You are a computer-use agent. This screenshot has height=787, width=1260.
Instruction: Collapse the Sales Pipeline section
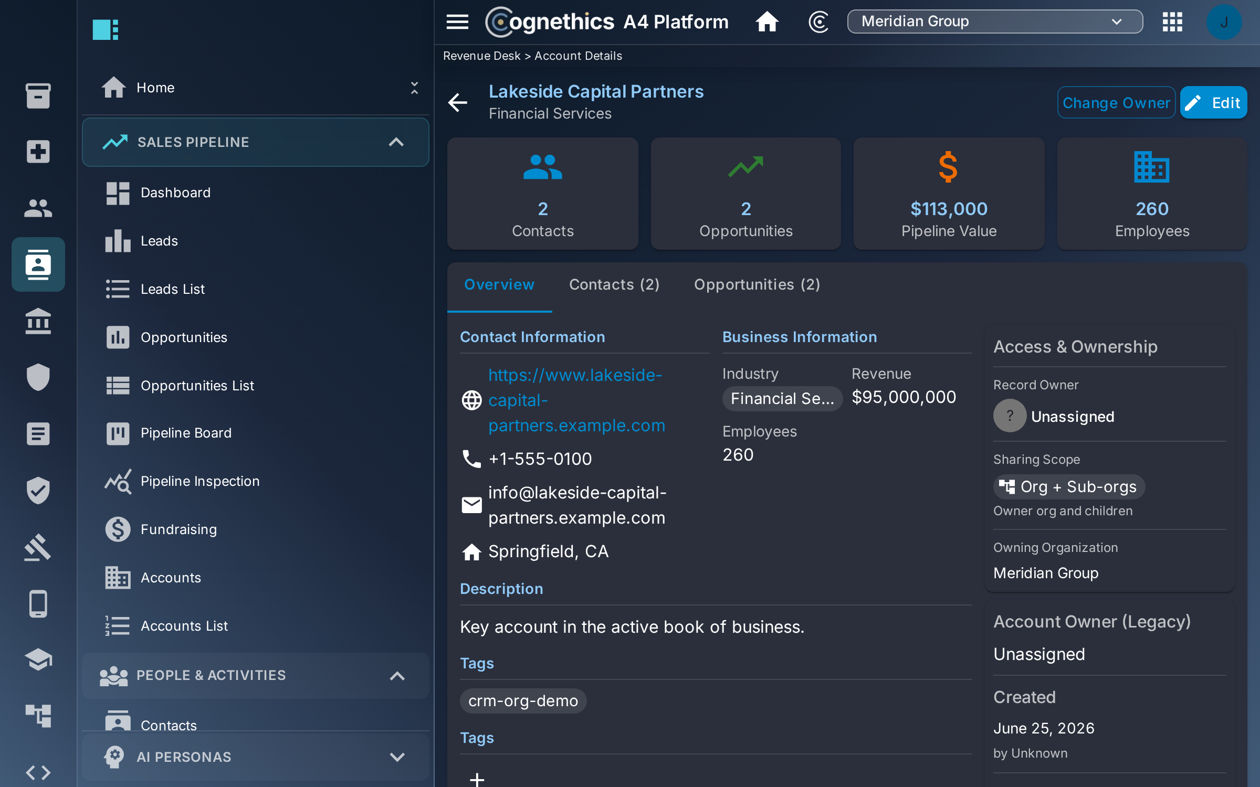click(255, 142)
